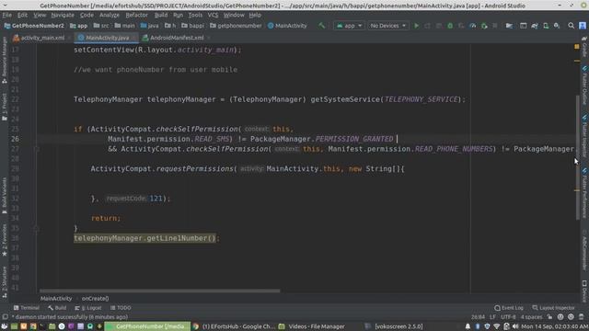The image size is (589, 331).
Task: Click Attach Debugger to Android Process icon
Action: [x=484, y=26]
